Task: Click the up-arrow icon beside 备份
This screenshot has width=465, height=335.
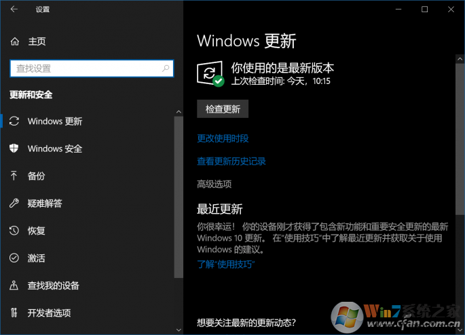Action: coord(14,176)
